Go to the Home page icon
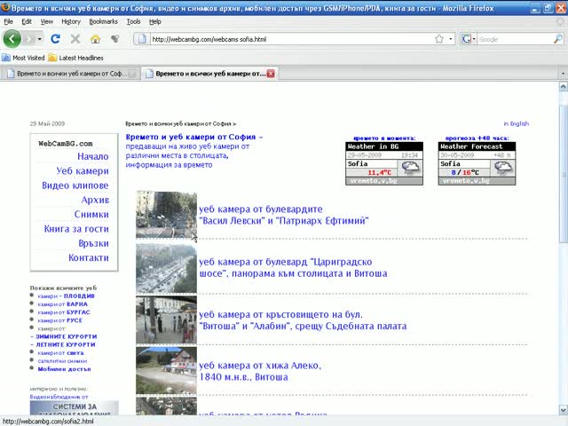Image resolution: width=568 pixels, height=426 pixels. pos(95,39)
